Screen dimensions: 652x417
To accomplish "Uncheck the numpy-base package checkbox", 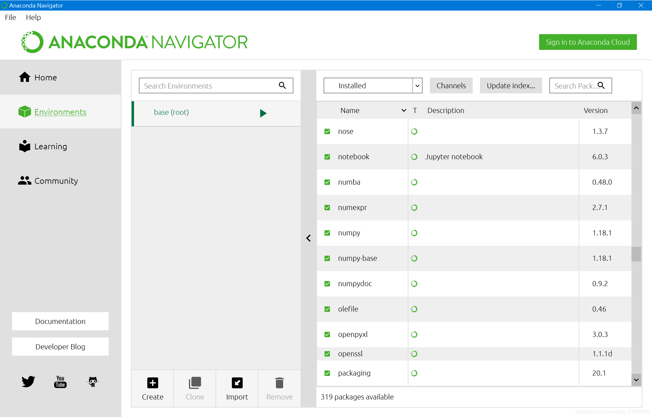I will tap(327, 258).
